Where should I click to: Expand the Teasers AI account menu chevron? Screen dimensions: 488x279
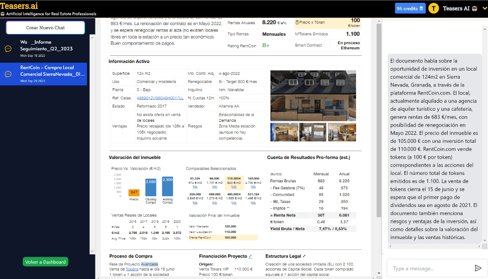pos(484,8)
